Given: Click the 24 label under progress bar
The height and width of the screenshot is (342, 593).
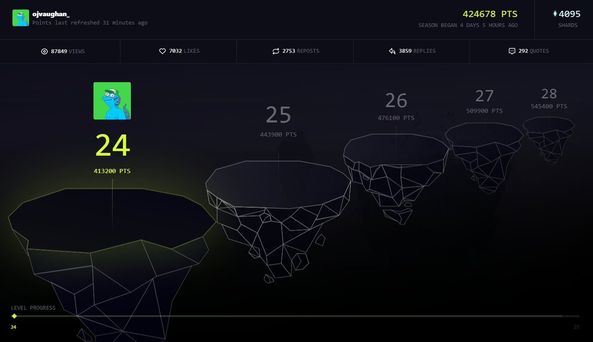Looking at the screenshot, I should coord(13,327).
